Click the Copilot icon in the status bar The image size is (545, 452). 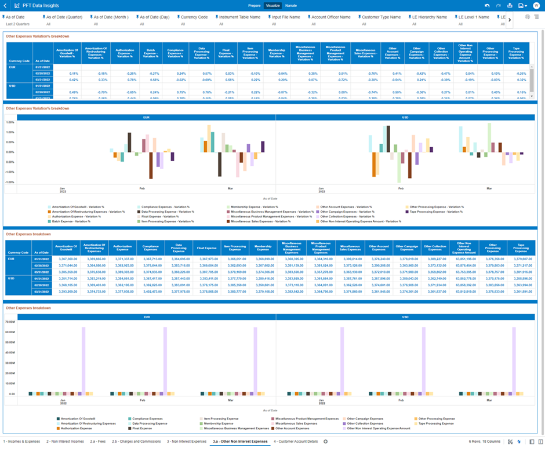[518, 442]
